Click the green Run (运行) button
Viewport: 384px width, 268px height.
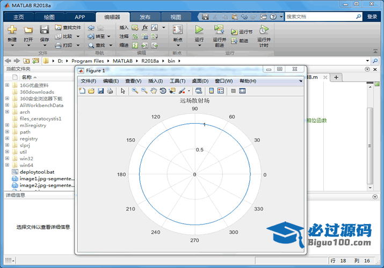pos(199,30)
